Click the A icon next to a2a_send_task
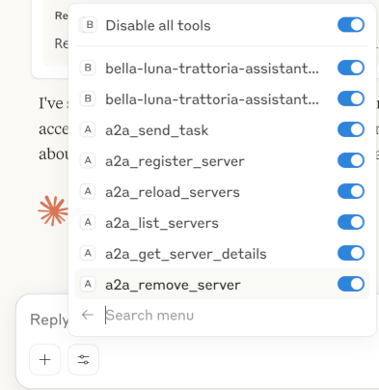Viewport: 379px width, 390px height. [88, 129]
